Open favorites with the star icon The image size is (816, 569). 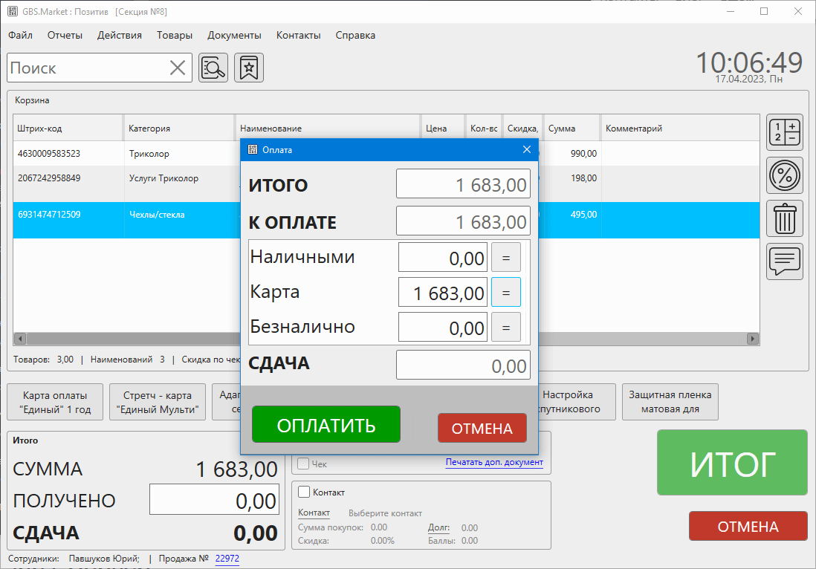249,68
